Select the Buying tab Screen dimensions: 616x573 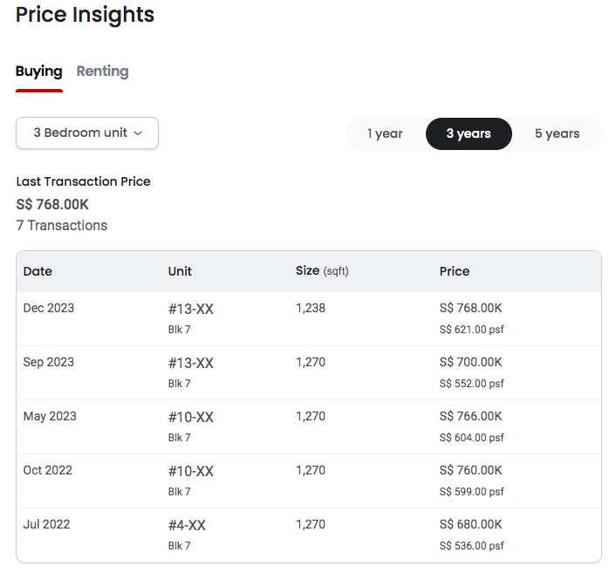pyautogui.click(x=39, y=72)
